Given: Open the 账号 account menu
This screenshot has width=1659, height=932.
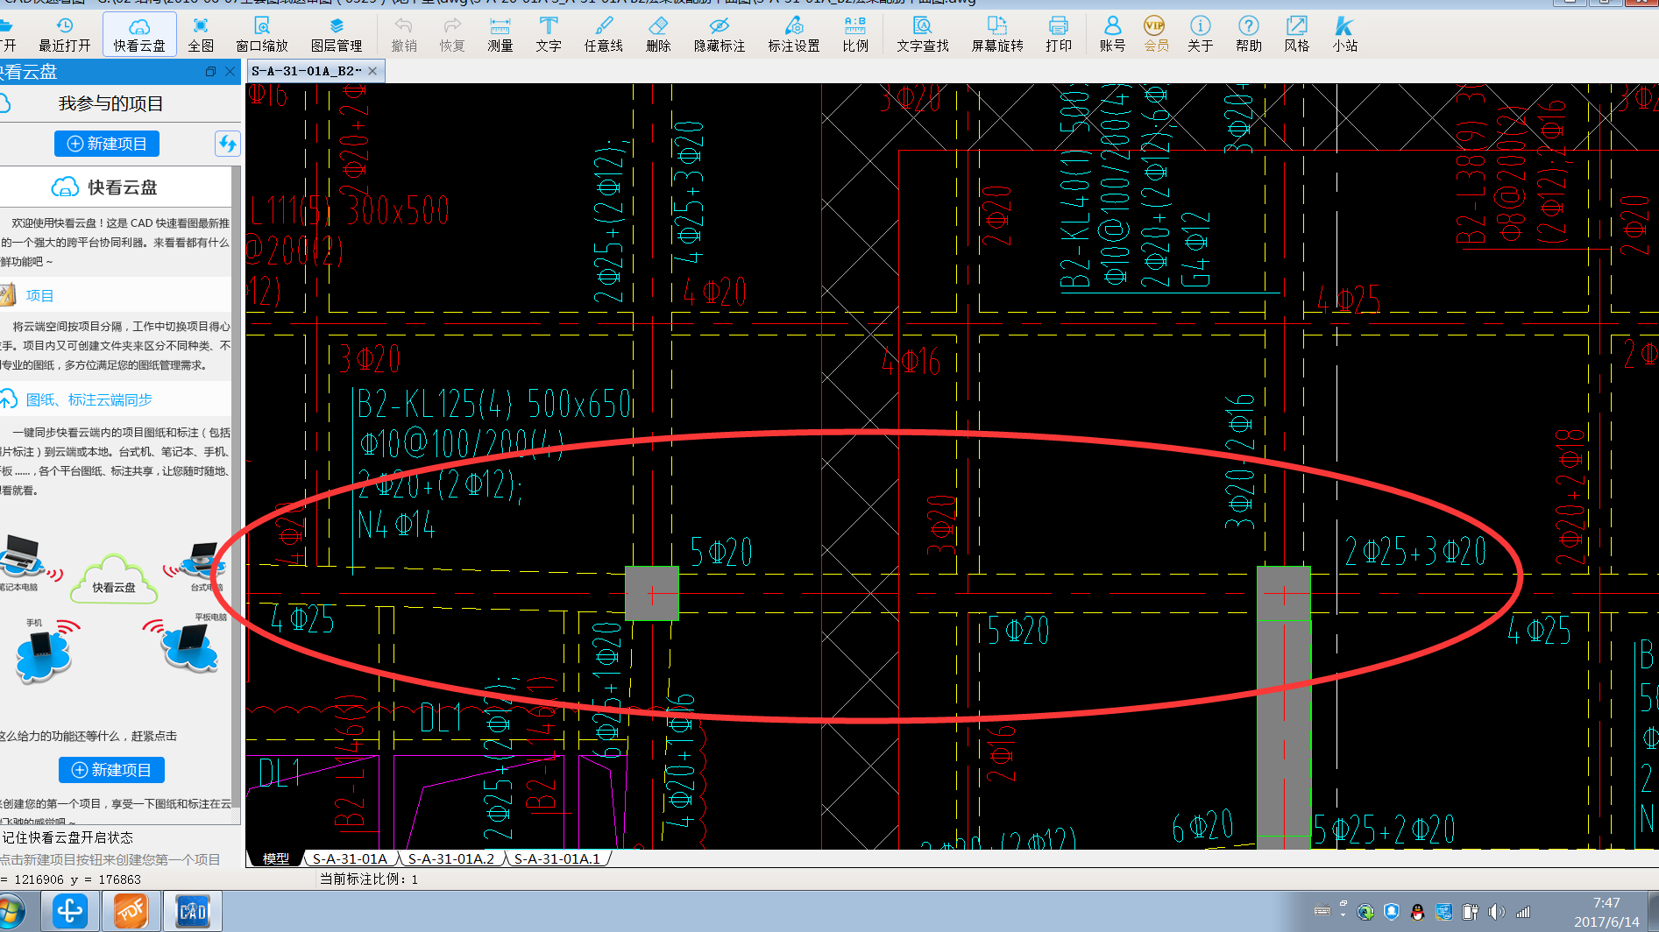Looking at the screenshot, I should (1112, 34).
